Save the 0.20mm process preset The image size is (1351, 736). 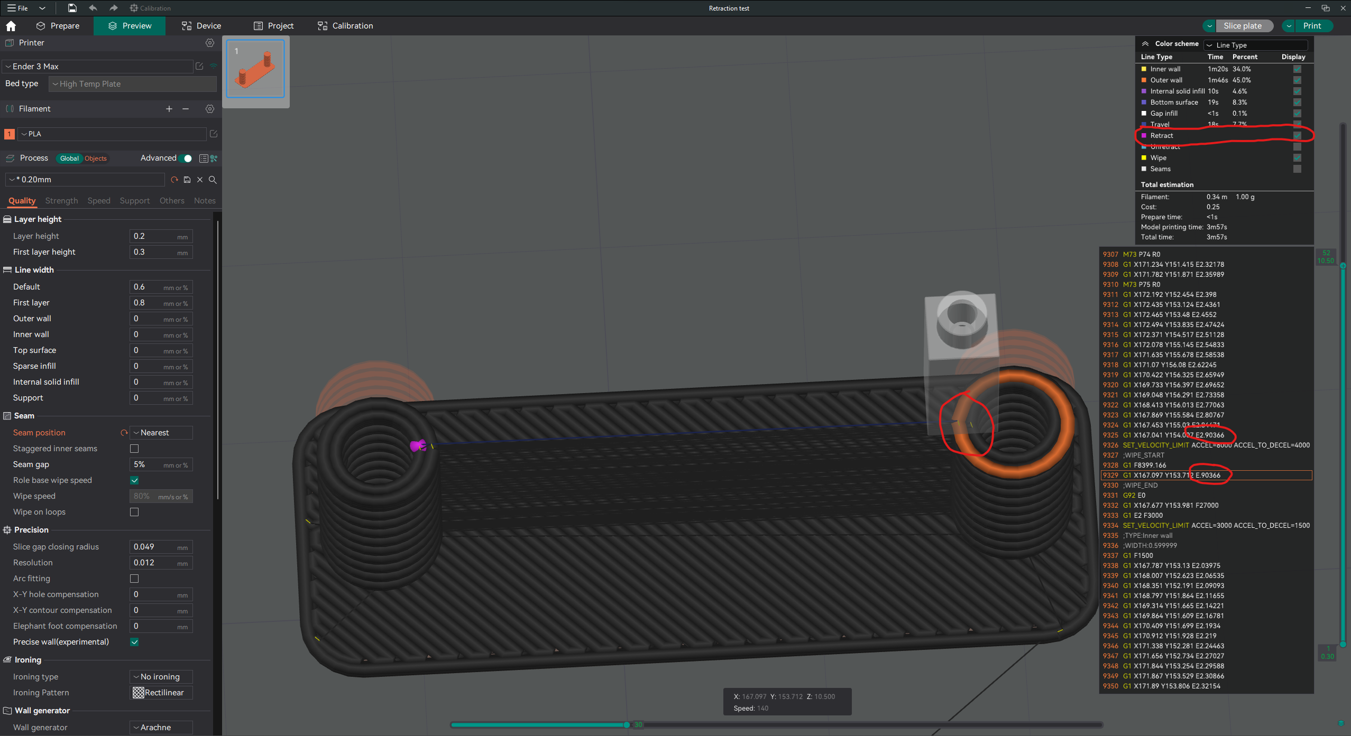point(187,180)
